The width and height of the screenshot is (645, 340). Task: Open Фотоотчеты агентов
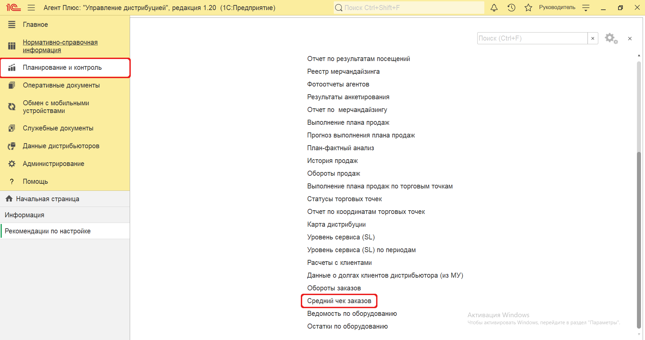pyautogui.click(x=338, y=84)
